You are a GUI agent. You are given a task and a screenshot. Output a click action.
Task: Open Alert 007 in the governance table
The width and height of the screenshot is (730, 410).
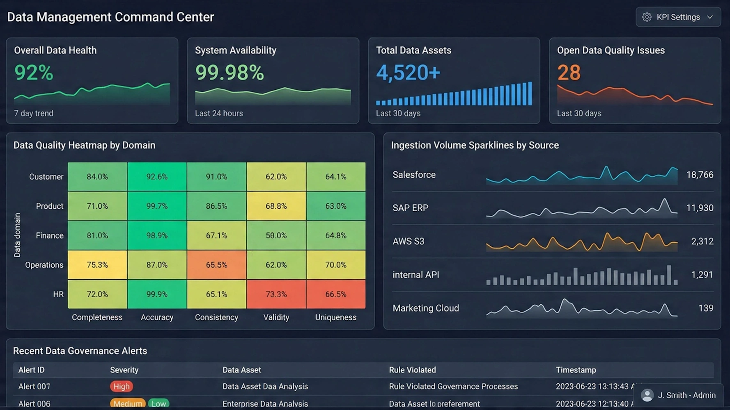pos(34,386)
